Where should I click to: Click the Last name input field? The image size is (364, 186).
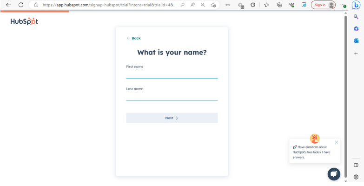click(172, 96)
